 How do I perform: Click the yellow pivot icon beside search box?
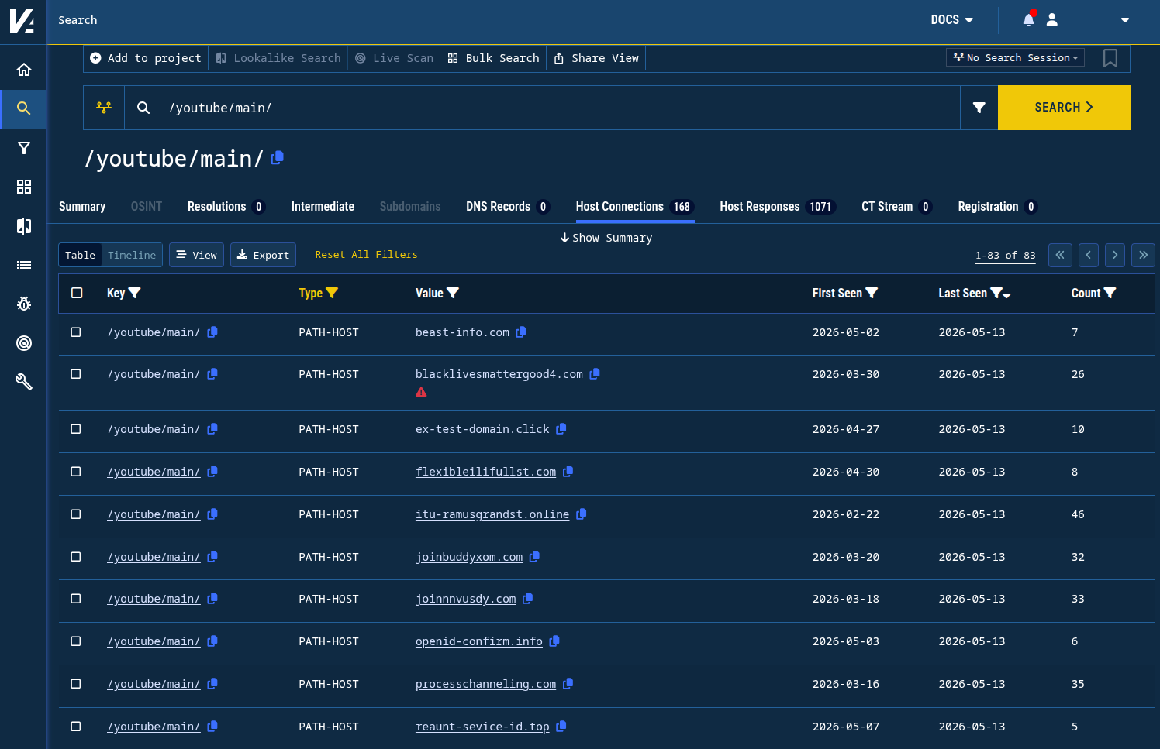[104, 108]
